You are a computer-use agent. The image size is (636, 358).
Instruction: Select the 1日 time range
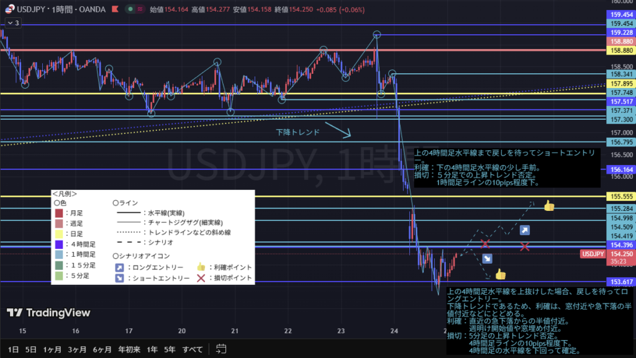pyautogui.click(x=13, y=349)
